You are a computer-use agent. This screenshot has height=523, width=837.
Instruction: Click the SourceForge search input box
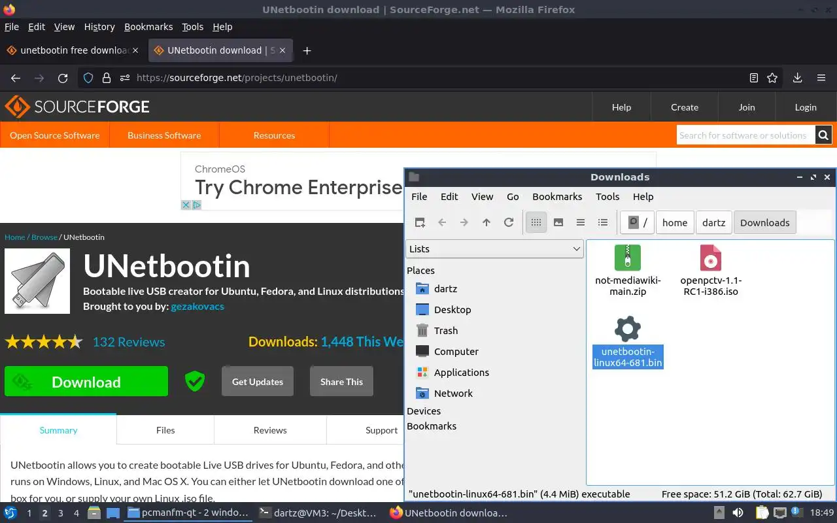746,135
